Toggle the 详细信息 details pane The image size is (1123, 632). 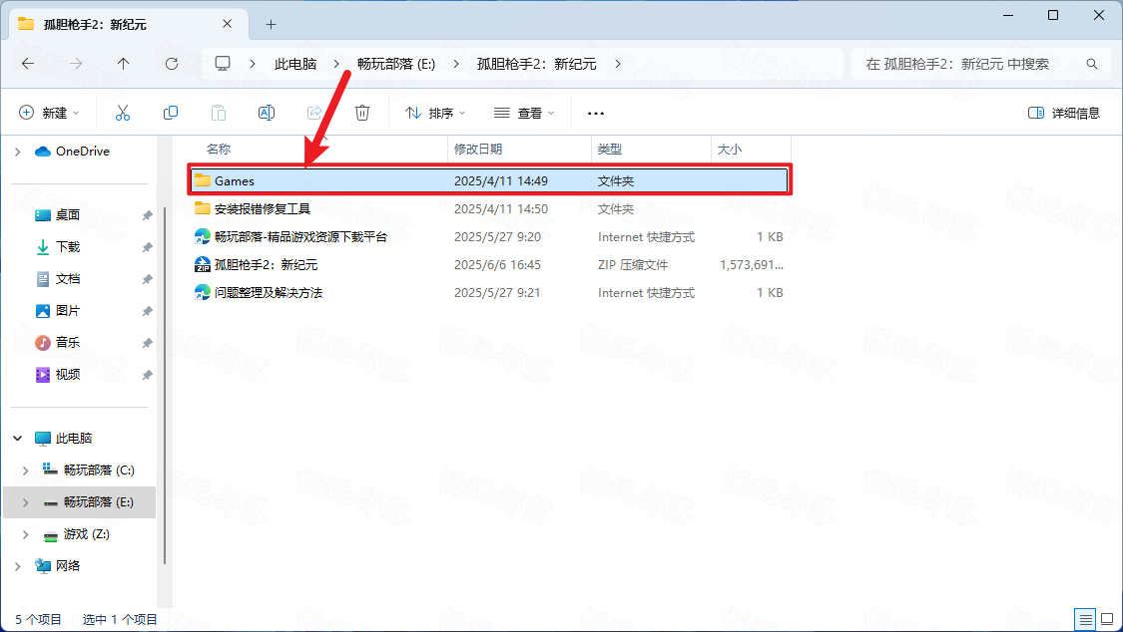point(1063,113)
